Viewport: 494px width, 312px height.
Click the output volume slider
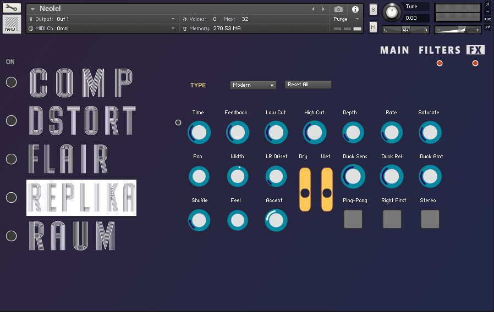pyautogui.click(x=458, y=30)
